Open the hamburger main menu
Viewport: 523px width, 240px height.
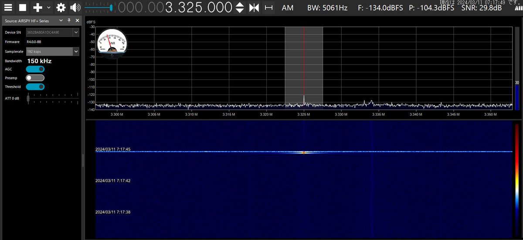coord(8,7)
